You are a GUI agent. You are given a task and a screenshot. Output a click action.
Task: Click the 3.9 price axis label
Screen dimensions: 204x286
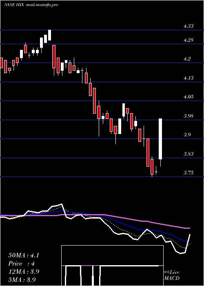(187, 135)
